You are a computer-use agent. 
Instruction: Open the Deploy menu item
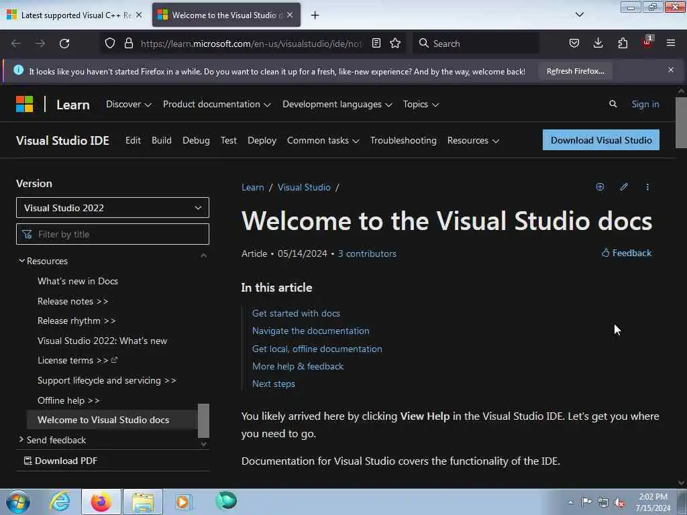pos(262,141)
